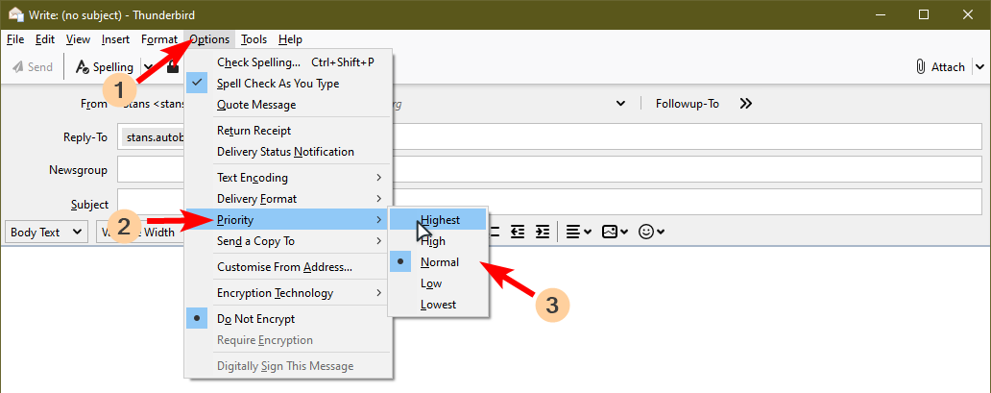Open the Edit menu
This screenshot has height=393, width=991.
45,39
